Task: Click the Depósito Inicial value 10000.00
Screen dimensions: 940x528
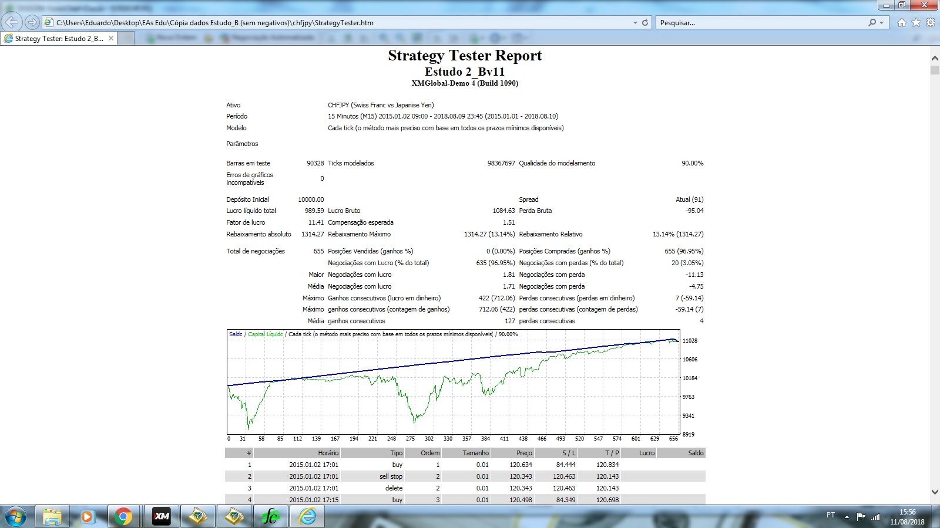Action: (311, 199)
